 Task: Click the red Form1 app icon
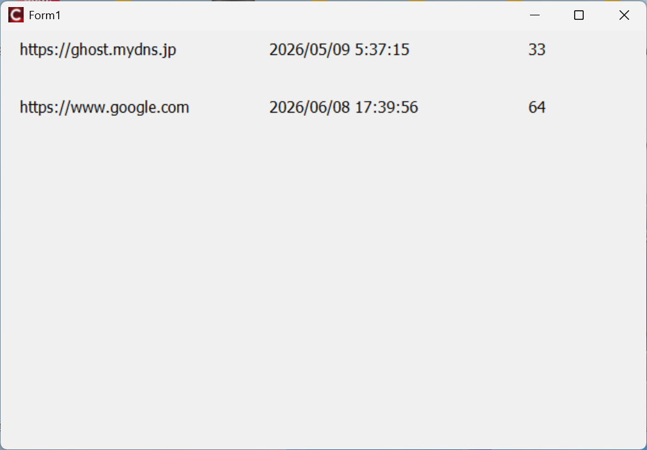click(x=15, y=15)
